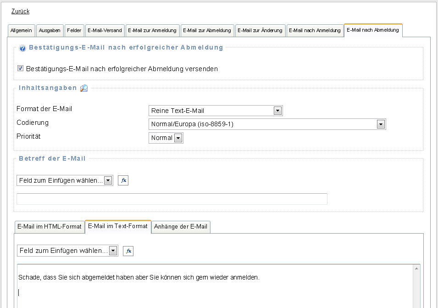Click the fx function icon in Betreff section
The width and height of the screenshot is (438, 308).
[123, 180]
